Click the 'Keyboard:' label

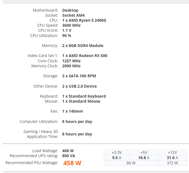click(x=49, y=96)
